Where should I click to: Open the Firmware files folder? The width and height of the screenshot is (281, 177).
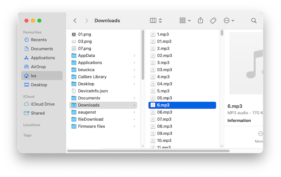[91, 126]
